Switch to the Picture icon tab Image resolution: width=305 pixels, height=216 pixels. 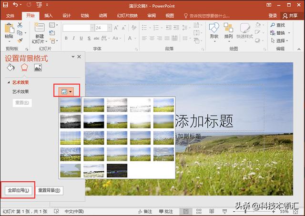click(38, 68)
